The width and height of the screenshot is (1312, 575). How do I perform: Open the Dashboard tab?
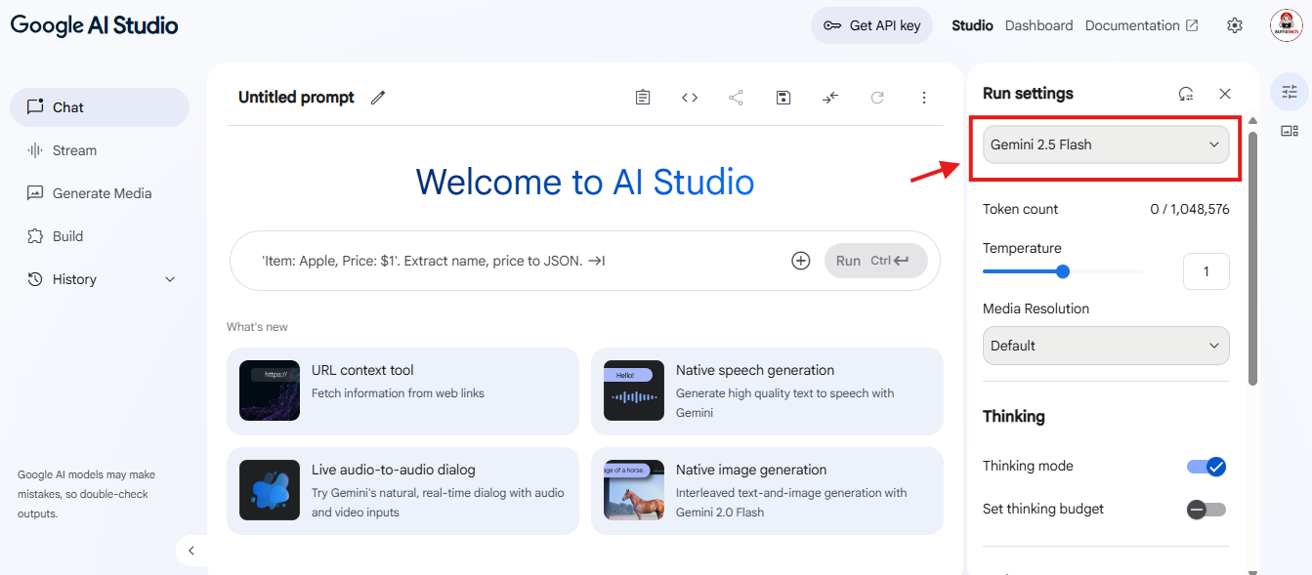[x=1038, y=25]
